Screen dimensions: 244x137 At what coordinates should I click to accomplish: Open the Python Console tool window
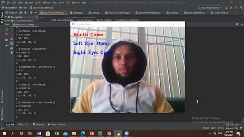tap(56, 124)
